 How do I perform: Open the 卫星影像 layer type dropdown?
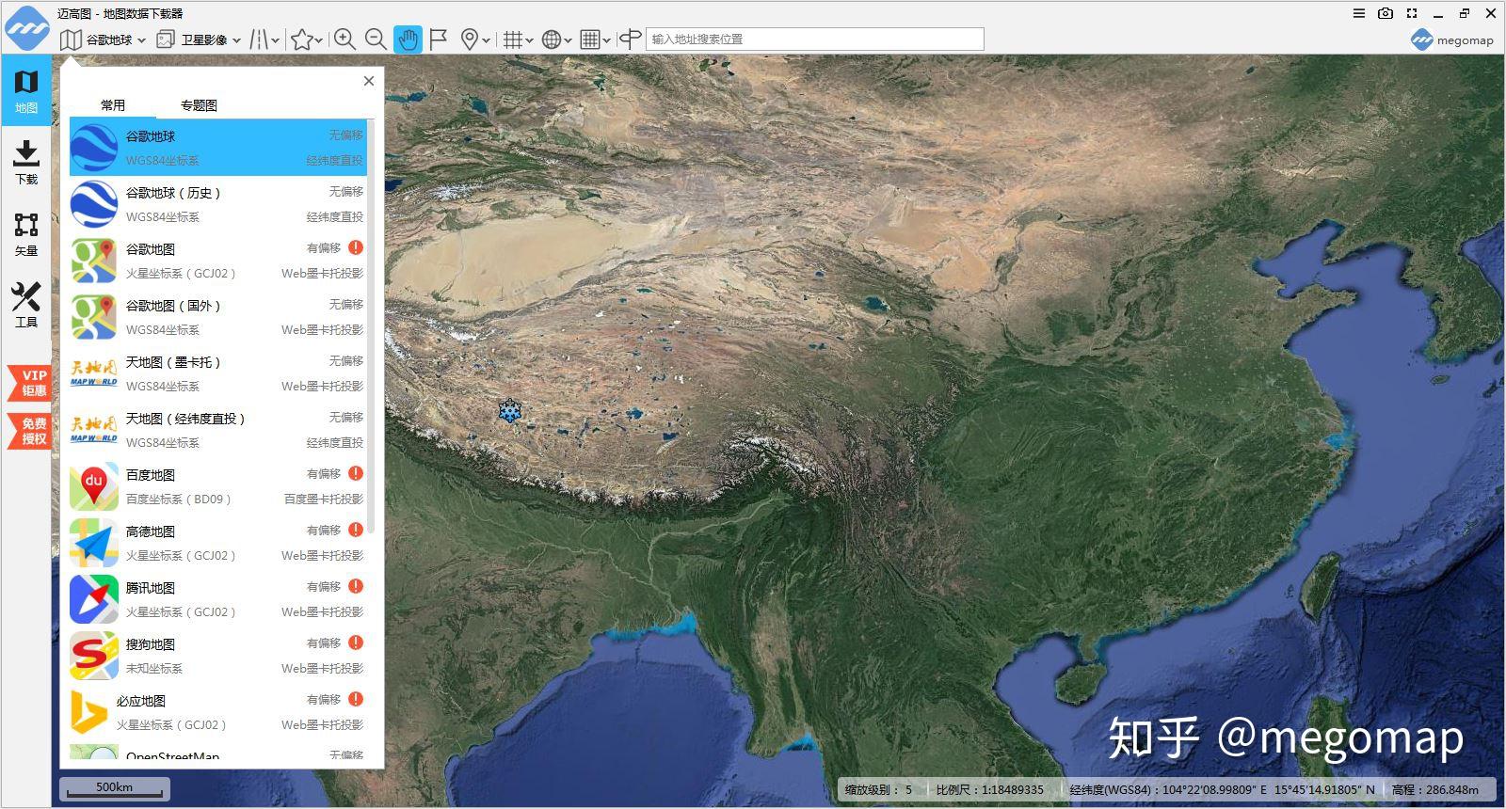[199, 40]
